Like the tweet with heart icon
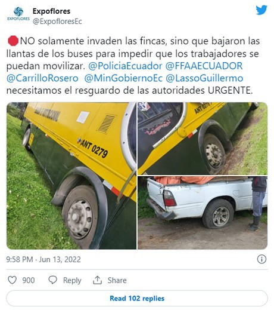The height and width of the screenshot is (310, 274). [12, 280]
